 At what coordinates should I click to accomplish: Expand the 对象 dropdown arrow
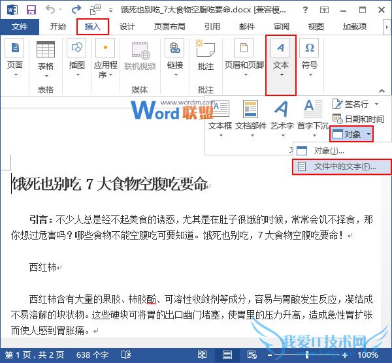368,134
